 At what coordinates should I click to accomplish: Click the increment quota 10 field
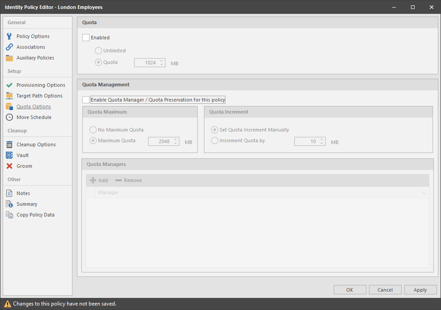pyautogui.click(x=310, y=141)
